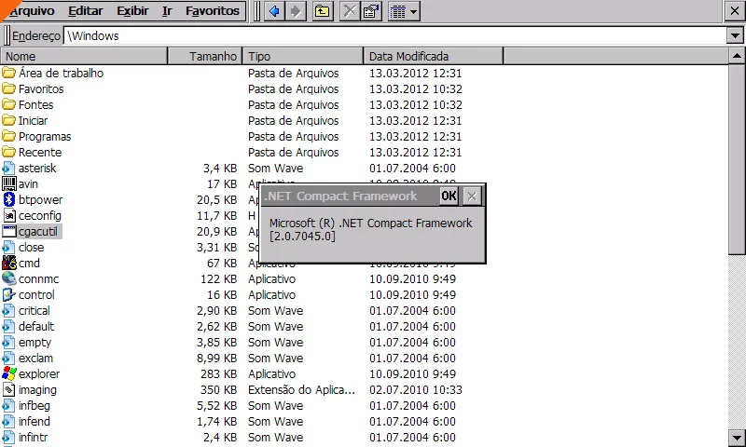746x447 pixels.
Task: Close the explorer window with X button
Action: pyautogui.click(x=735, y=11)
